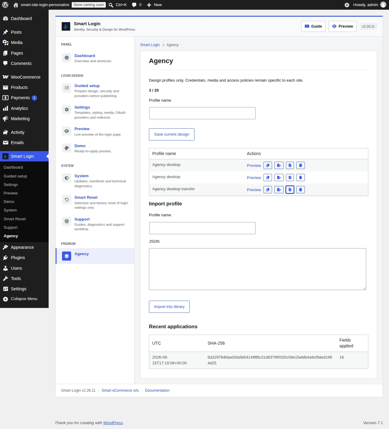Focus the Profile name field above Save current design
Image resolution: width=389 pixels, height=429 pixels.
point(202,113)
